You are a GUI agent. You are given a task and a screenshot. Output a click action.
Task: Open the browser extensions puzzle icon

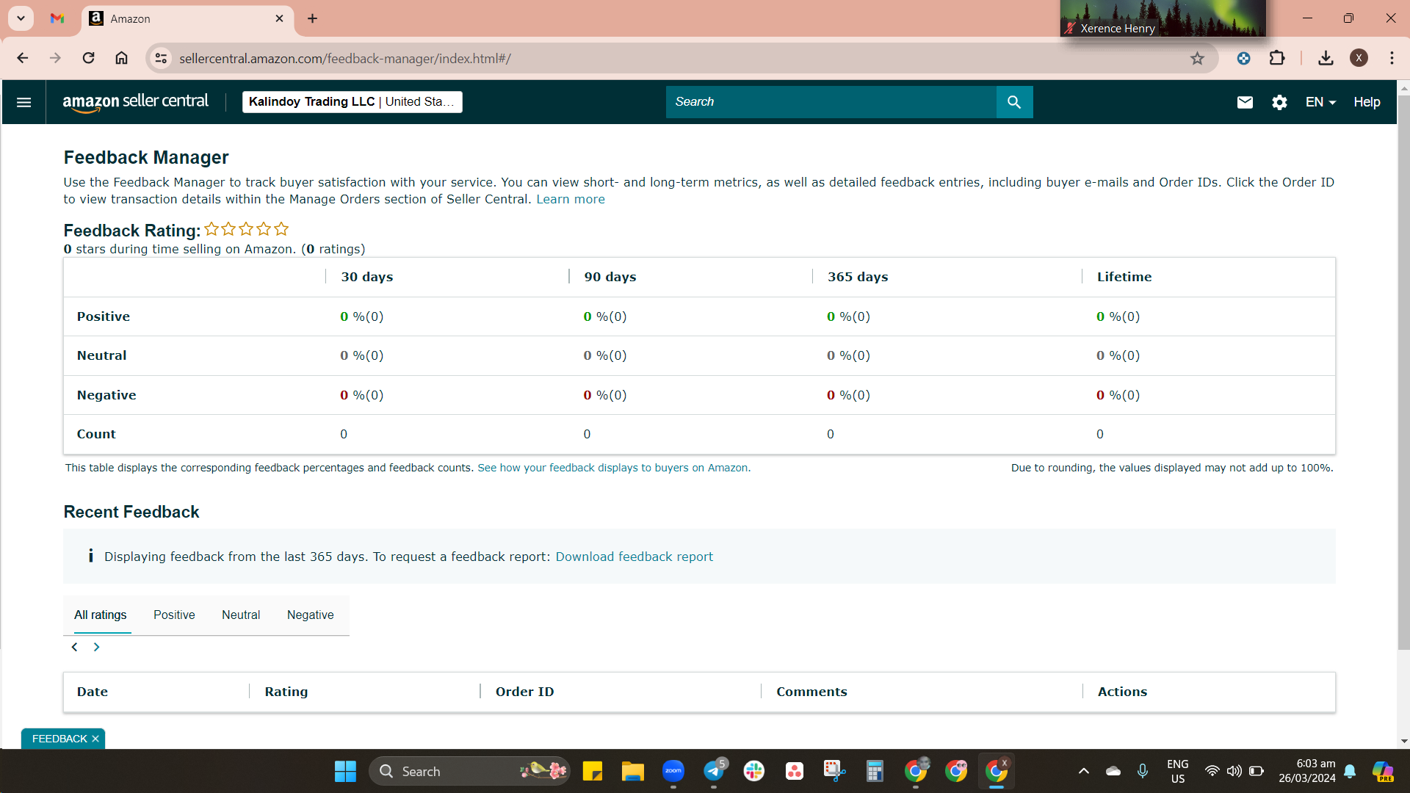click(x=1277, y=58)
